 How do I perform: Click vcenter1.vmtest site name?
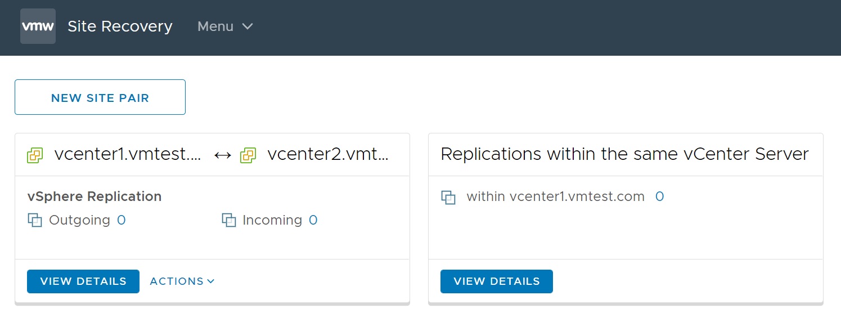128,154
